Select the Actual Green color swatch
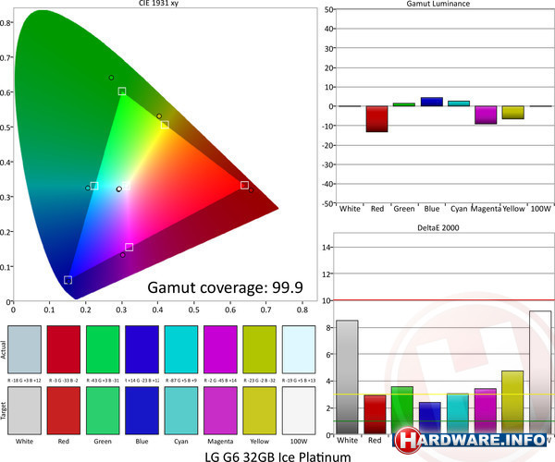The image size is (555, 462). pyautogui.click(x=103, y=349)
